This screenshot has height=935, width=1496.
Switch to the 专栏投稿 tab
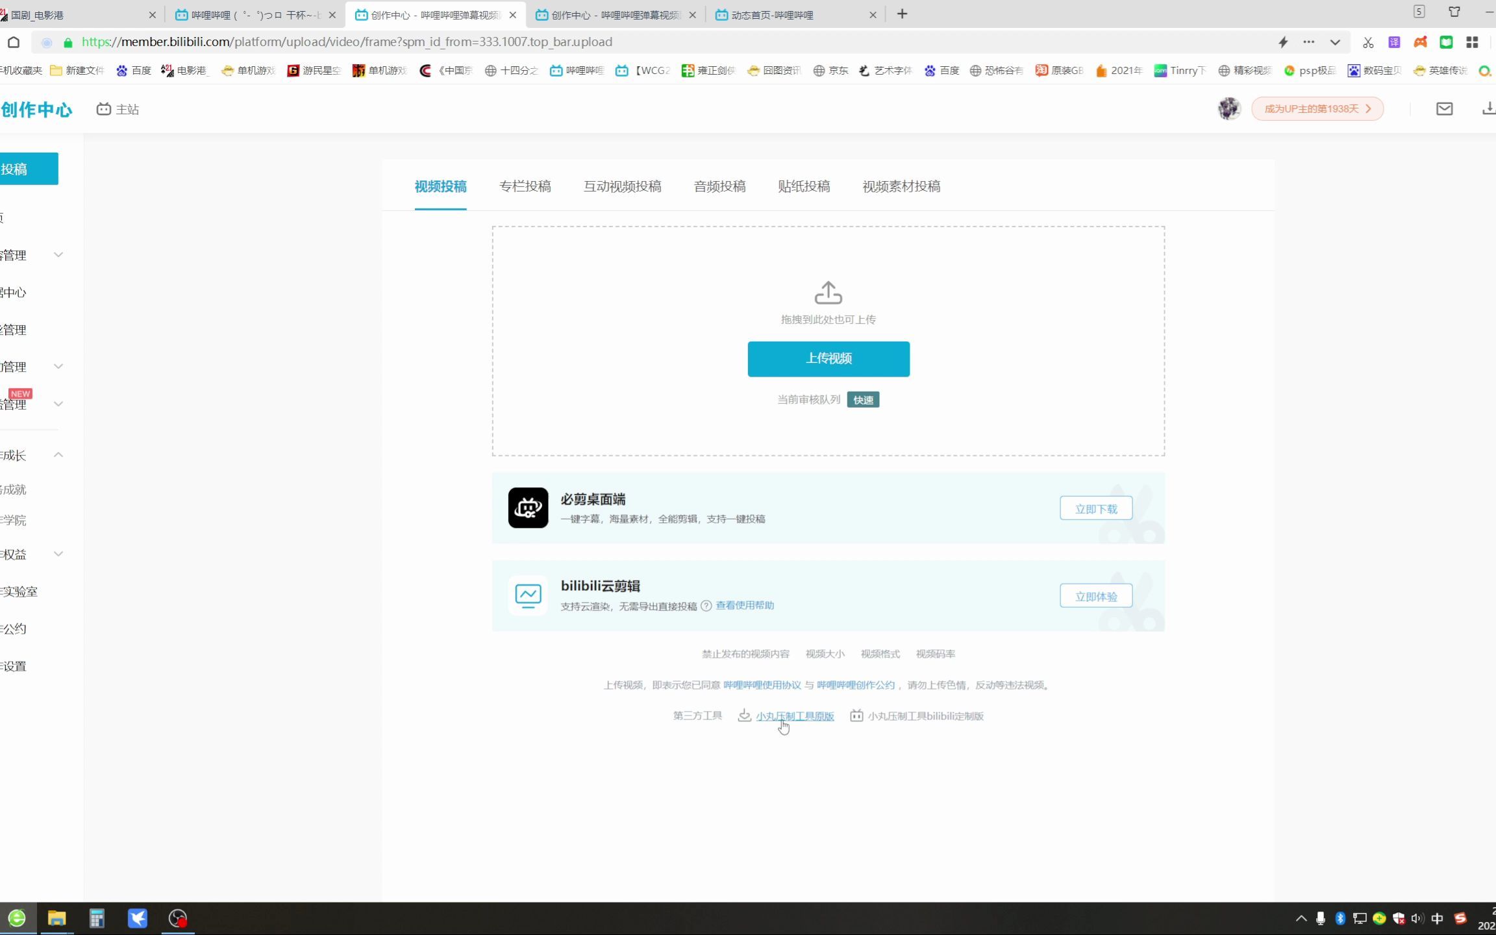click(x=525, y=186)
